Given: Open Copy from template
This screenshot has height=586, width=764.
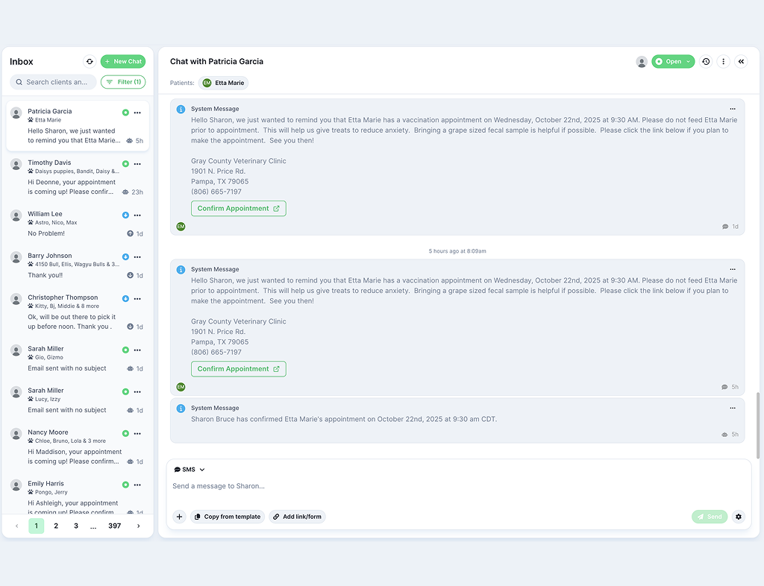Looking at the screenshot, I should pos(228,517).
